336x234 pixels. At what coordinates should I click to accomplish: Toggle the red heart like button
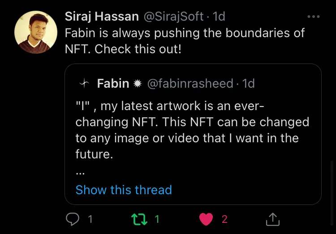(206, 219)
